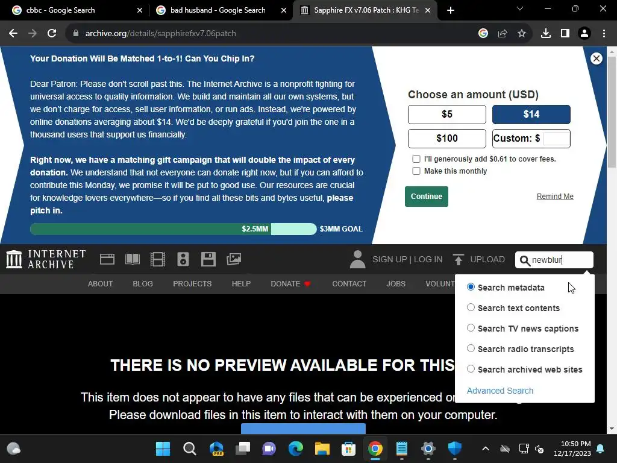Open ABOUT in the navigation bar

tap(101, 284)
